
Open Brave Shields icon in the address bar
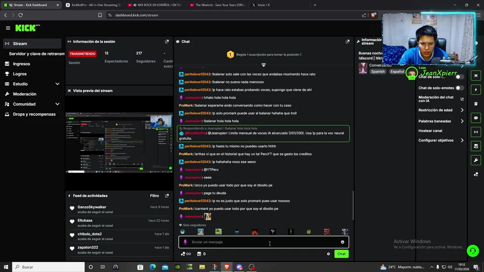(374, 15)
